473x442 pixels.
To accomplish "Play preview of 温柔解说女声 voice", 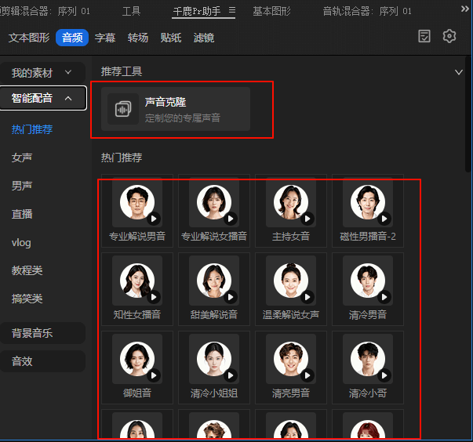I will pos(307,297).
